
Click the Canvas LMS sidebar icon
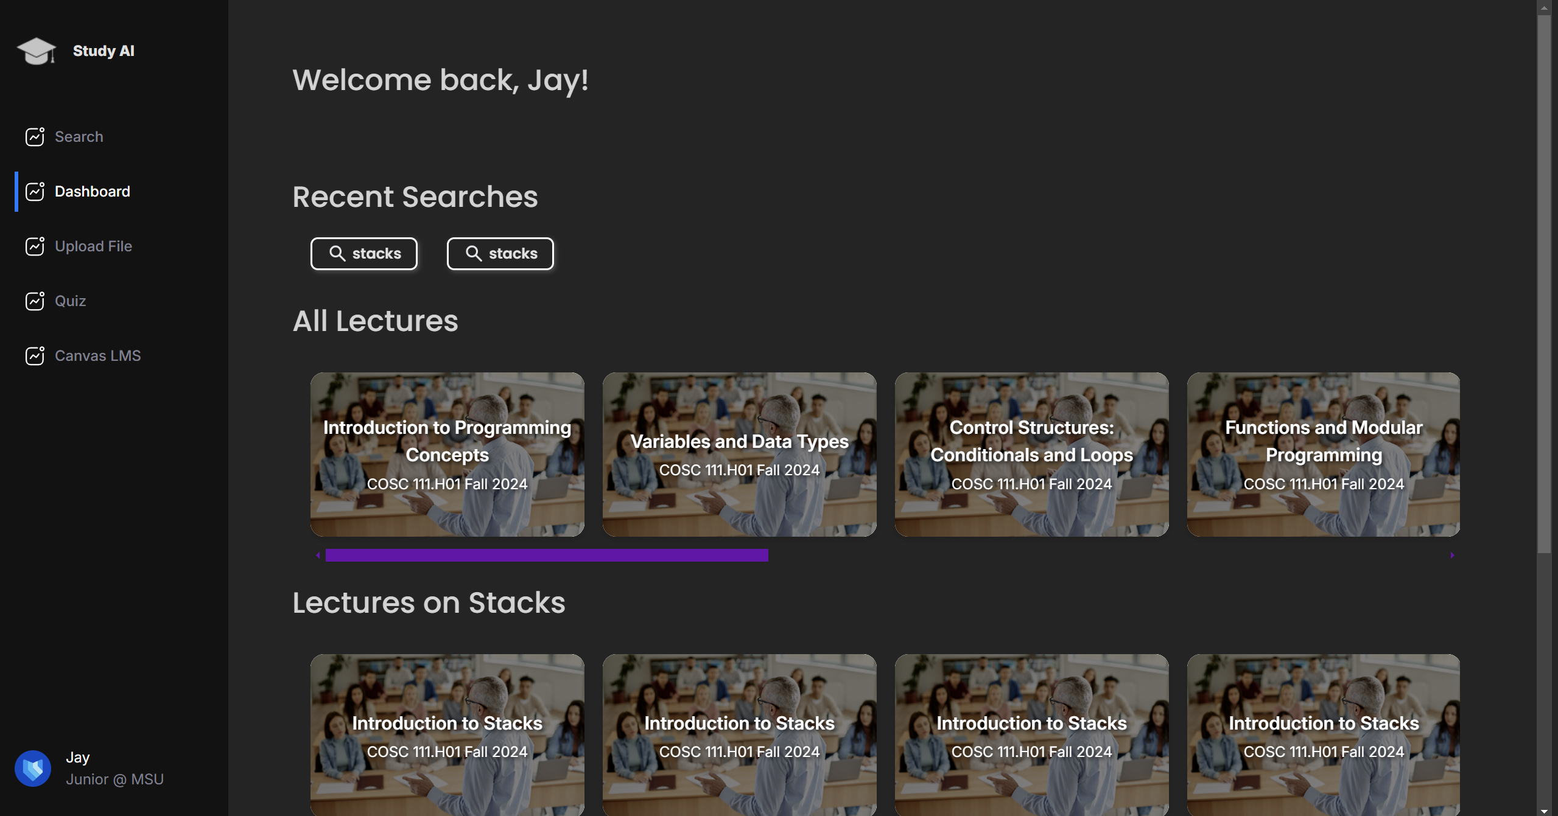[x=35, y=355]
